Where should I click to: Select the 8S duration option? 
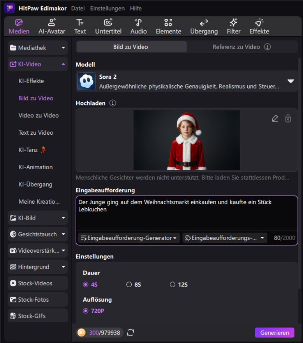point(129,285)
